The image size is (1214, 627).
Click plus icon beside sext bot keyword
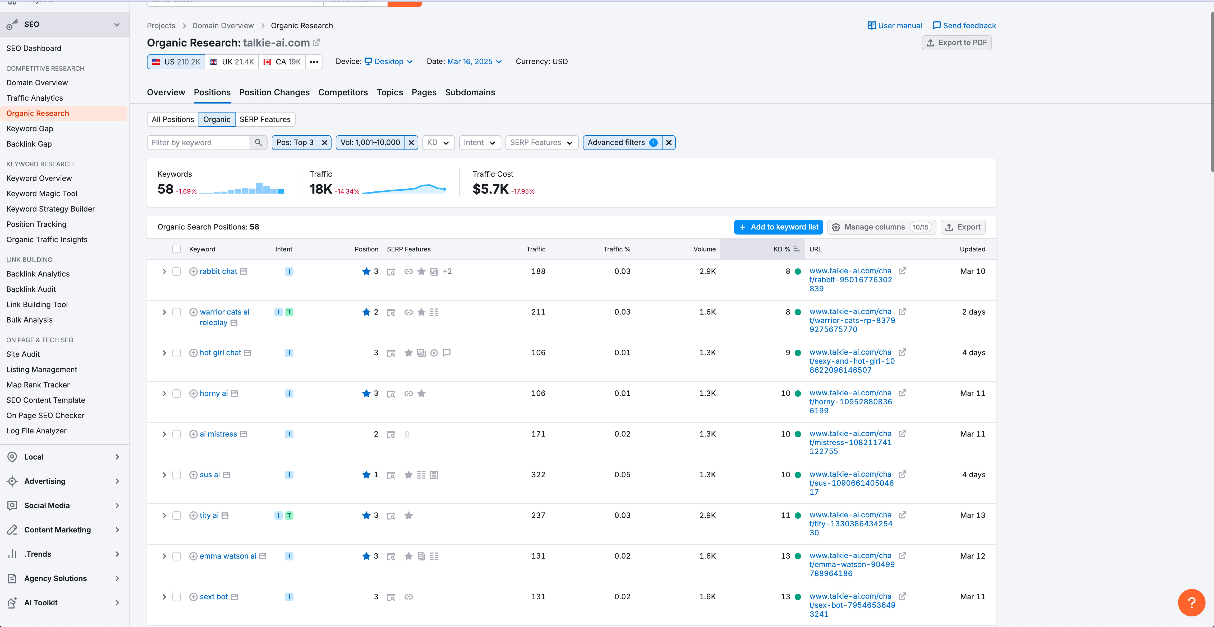193,597
